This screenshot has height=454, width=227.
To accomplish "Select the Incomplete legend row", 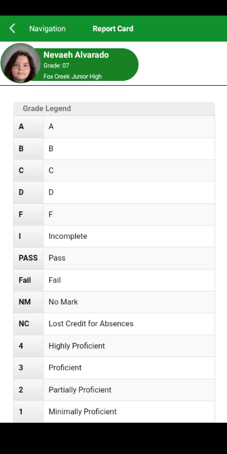I will point(114,236).
